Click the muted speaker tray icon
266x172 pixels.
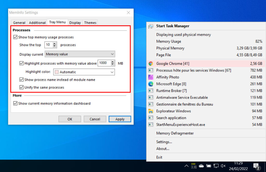(x=223, y=166)
